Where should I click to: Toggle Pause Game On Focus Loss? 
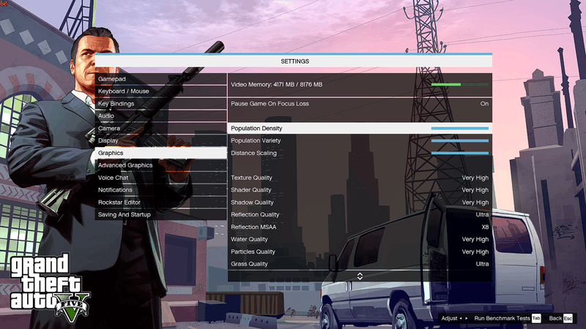point(360,104)
